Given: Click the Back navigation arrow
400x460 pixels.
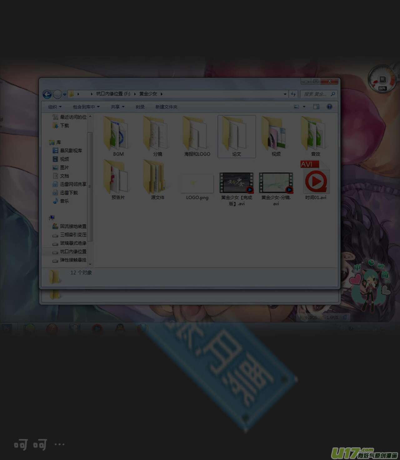Looking at the screenshot, I should (47, 94).
